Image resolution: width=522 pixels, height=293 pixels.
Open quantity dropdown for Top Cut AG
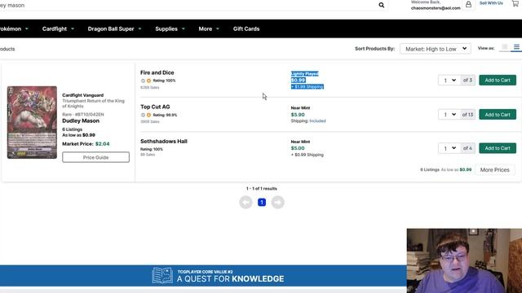pos(449,115)
